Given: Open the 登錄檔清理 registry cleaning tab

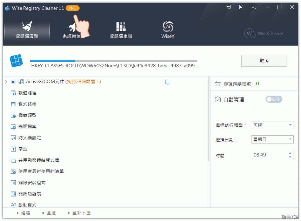Looking at the screenshot, I should click(x=27, y=30).
